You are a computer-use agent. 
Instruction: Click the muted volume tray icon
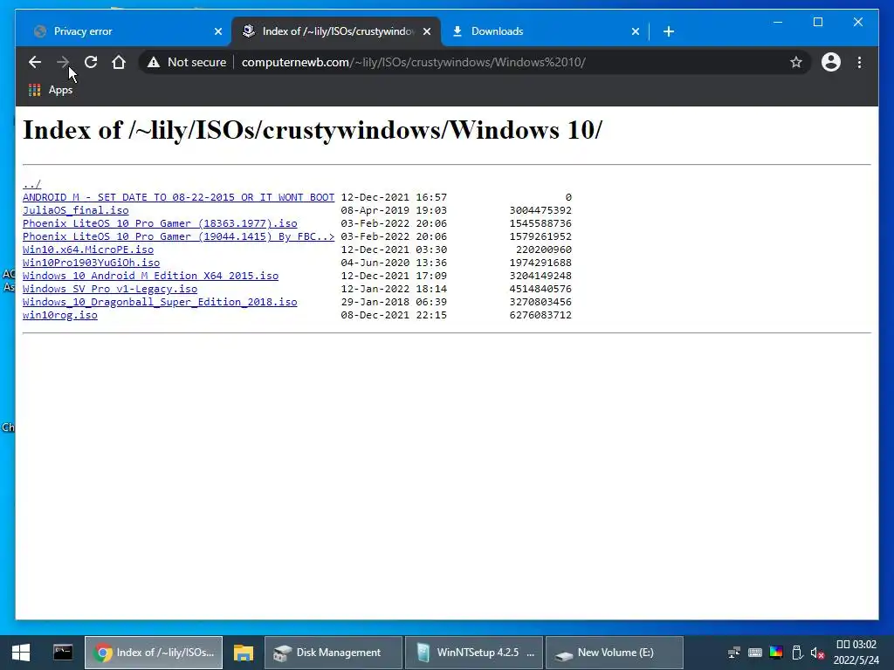pos(817,653)
